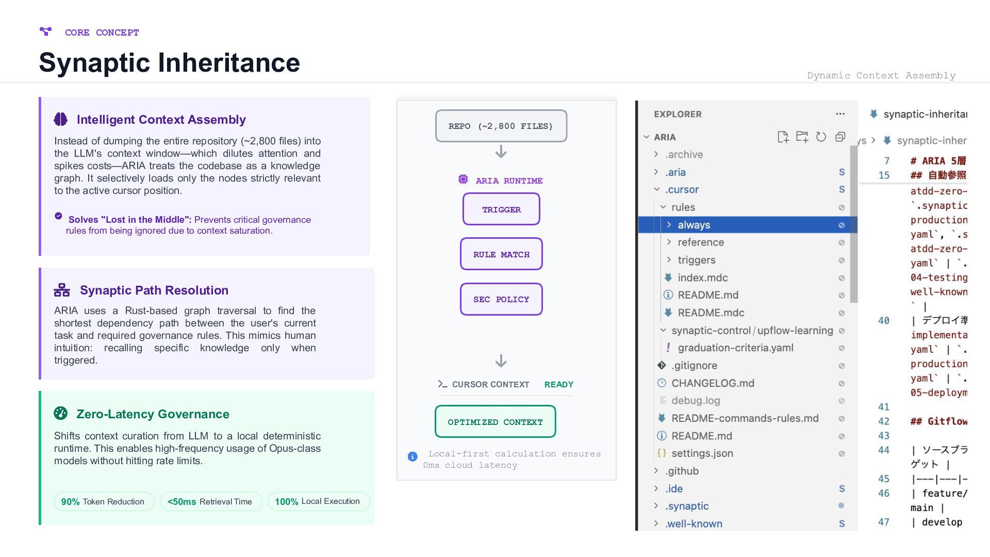This screenshot has width=990, height=557.
Task: Click the OPTIMIZED CONTEXT button
Action: coord(495,421)
